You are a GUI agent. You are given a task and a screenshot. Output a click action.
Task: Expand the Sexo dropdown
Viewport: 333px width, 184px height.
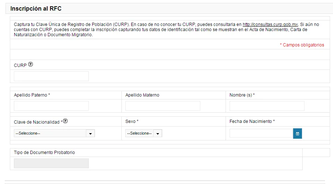point(144,133)
